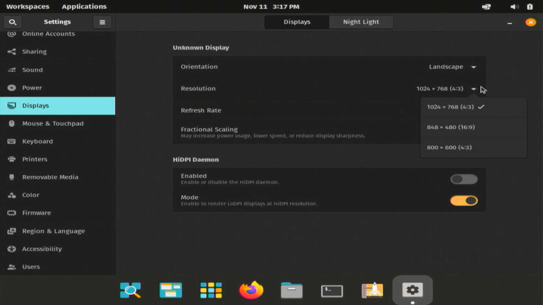Select the 1024 × 768 (4:3) resolution option
This screenshot has height=305, width=543.
[x=473, y=107]
